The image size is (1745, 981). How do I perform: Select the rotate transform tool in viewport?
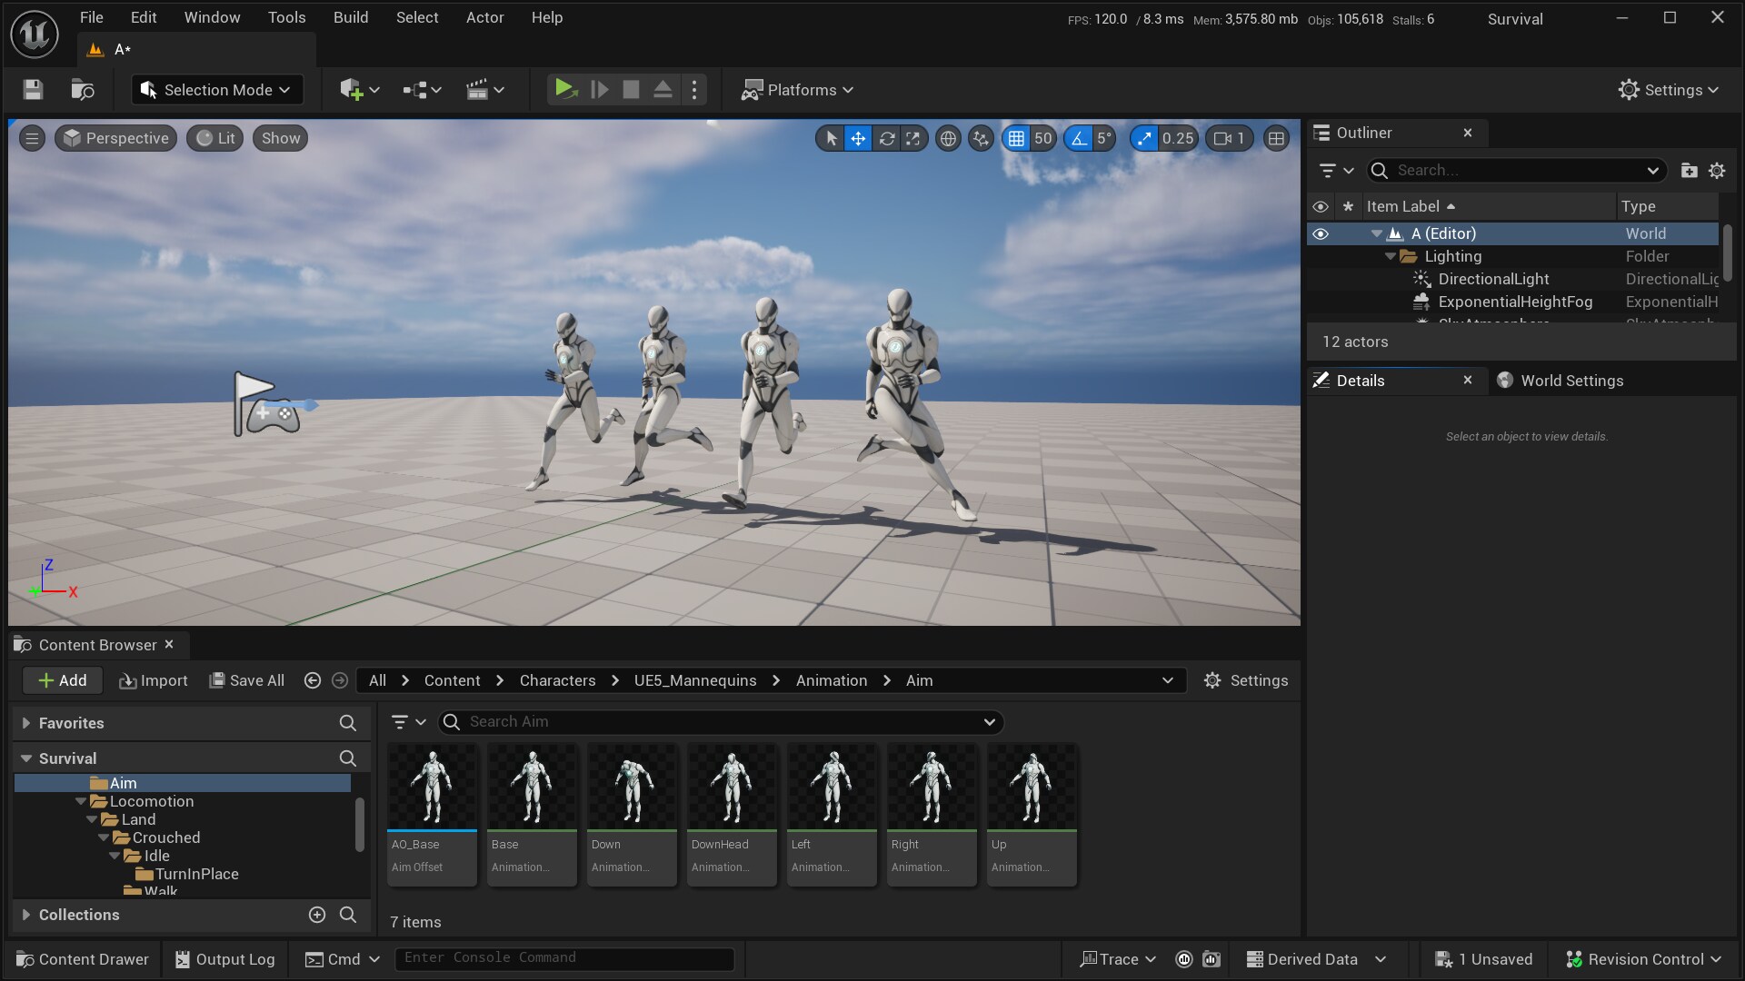tap(886, 138)
